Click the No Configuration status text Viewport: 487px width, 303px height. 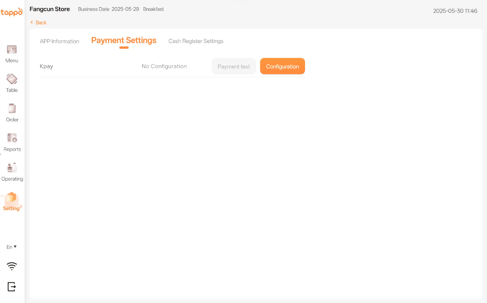[x=164, y=66]
